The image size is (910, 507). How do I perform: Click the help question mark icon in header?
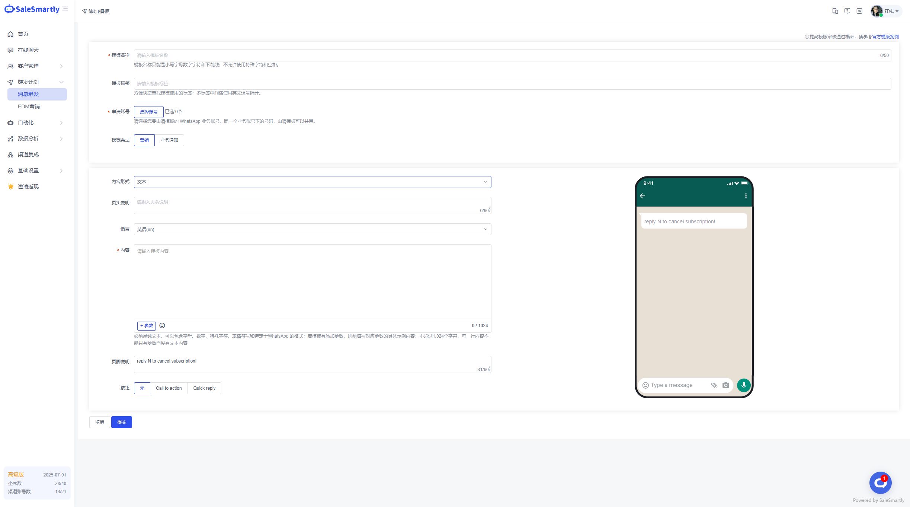[x=847, y=11]
